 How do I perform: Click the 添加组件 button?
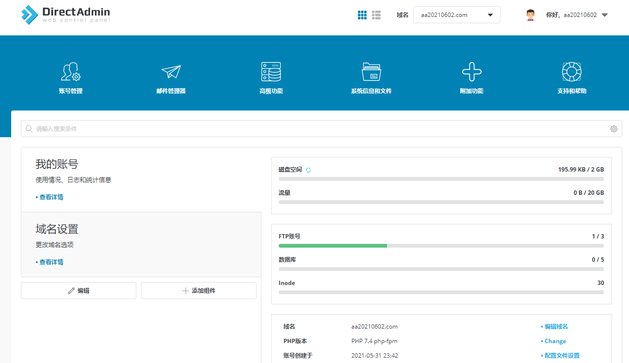tap(199, 291)
